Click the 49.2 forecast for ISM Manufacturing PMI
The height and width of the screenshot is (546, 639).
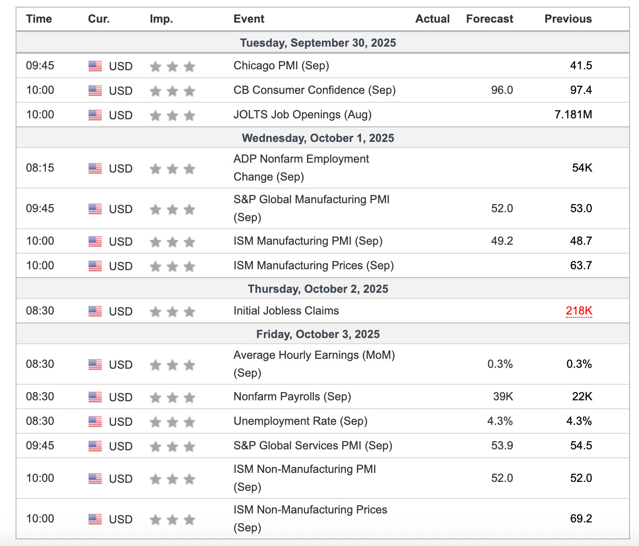pos(502,241)
